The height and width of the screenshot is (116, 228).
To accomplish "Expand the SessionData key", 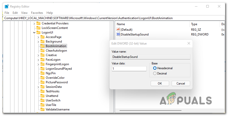I will click(x=38, y=87).
